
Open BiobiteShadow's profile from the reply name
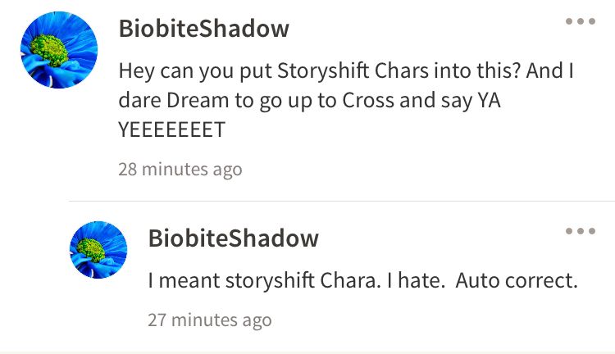234,238
